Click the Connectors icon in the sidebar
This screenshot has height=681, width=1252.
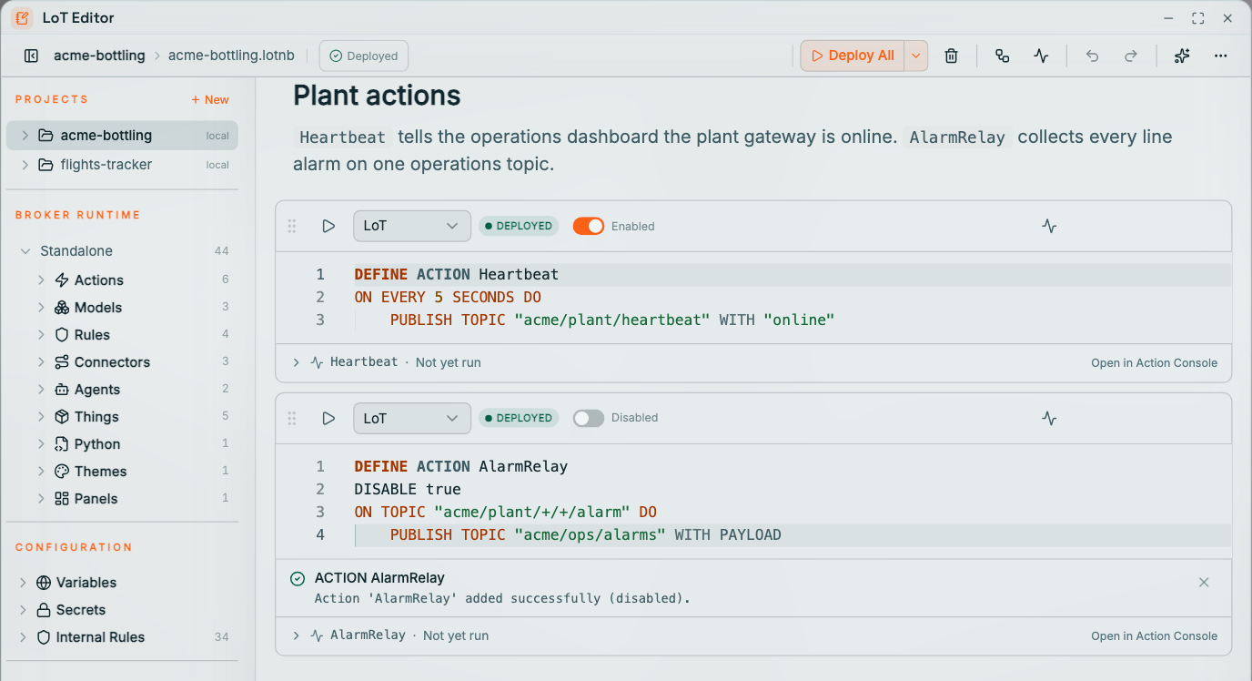[x=62, y=362]
